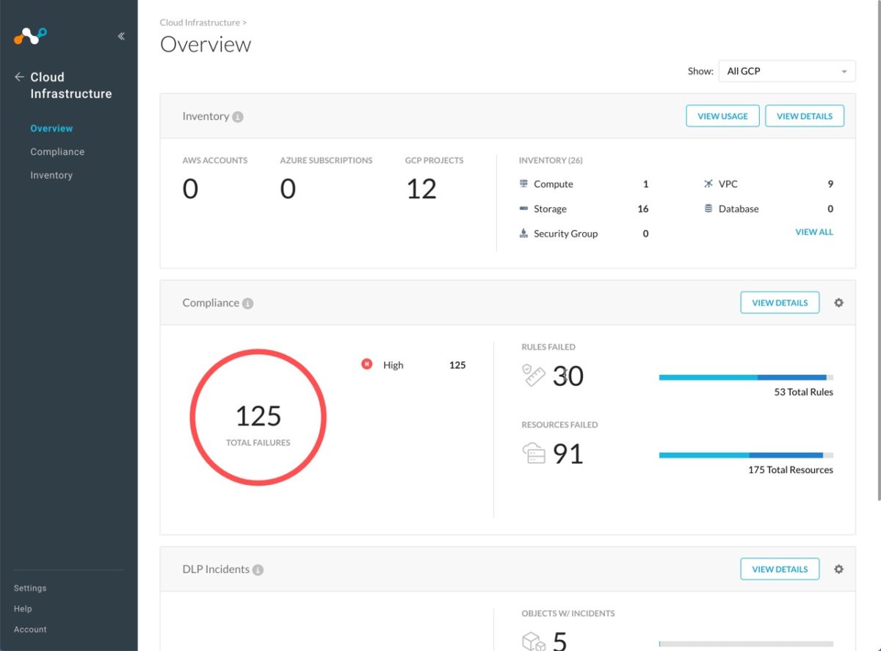This screenshot has width=881, height=651.
Task: Click the Compliance info icon
Action: [248, 303]
